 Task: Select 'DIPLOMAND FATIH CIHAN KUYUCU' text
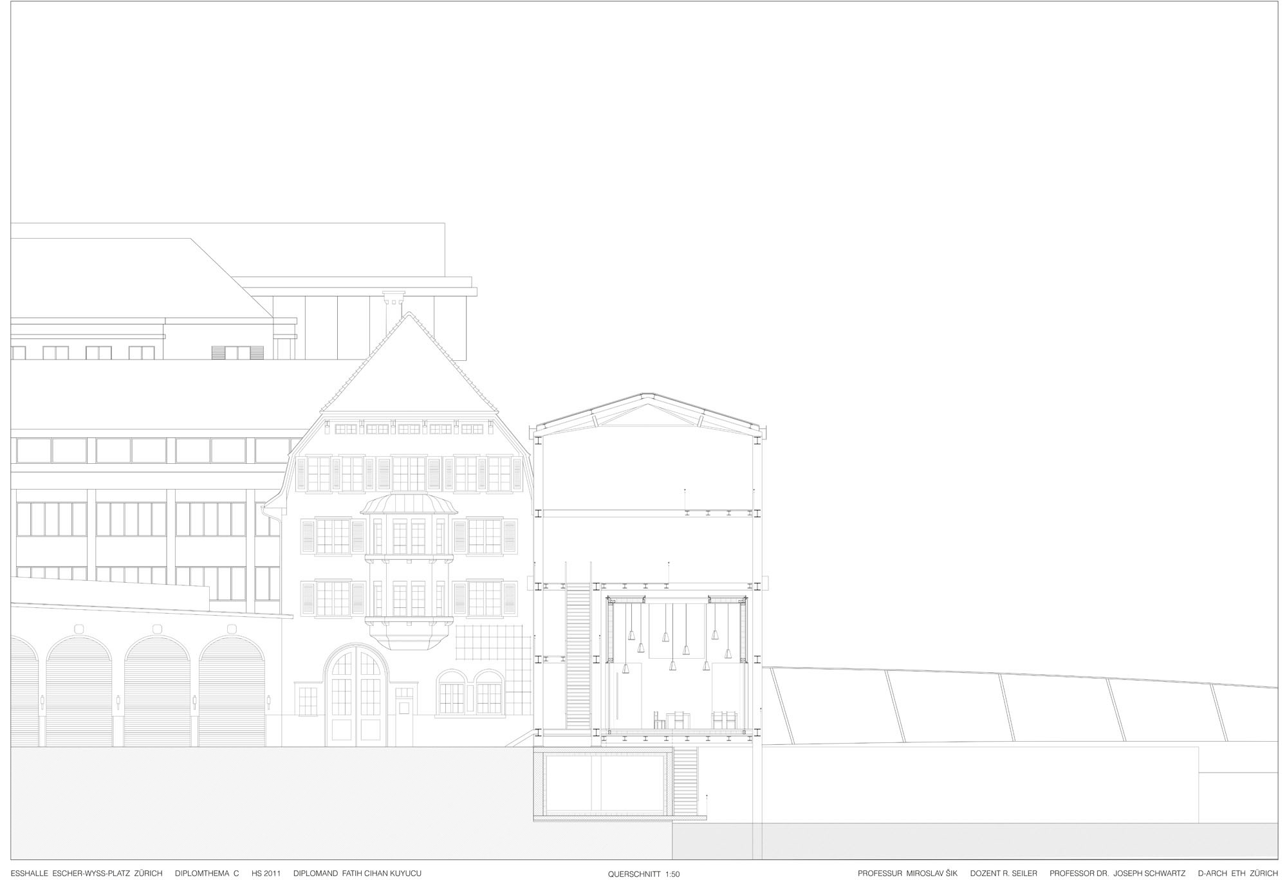tap(357, 874)
